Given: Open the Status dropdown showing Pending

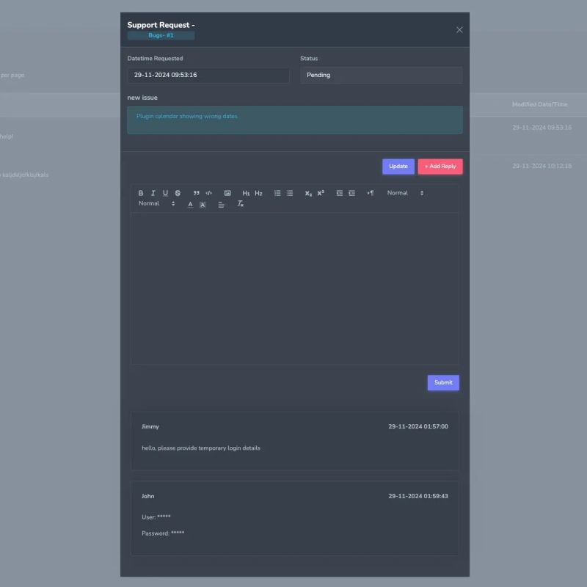Looking at the screenshot, I should point(381,75).
